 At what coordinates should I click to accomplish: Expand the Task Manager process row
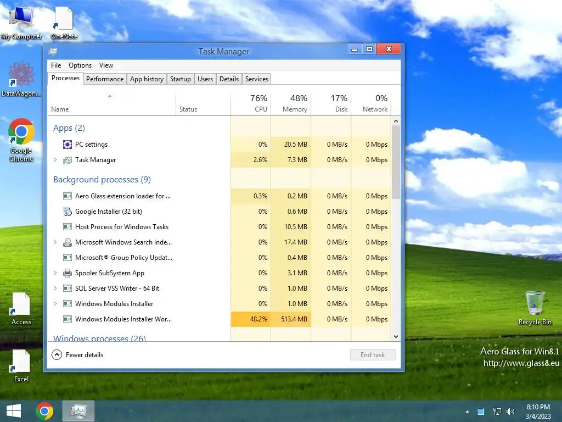point(55,160)
